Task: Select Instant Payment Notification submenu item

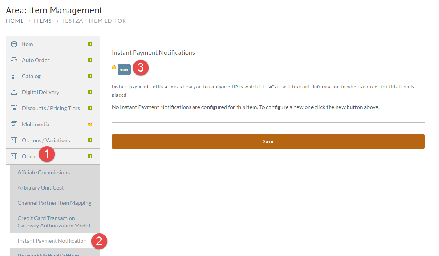Action: click(x=52, y=241)
